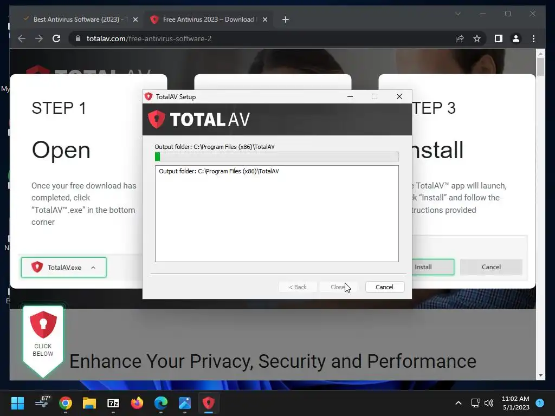View site security lock info
The height and width of the screenshot is (416, 555).
coord(78,38)
